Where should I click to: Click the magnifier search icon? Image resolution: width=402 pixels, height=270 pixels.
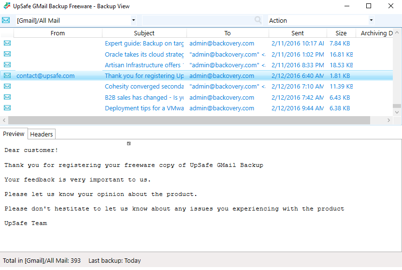(258, 20)
